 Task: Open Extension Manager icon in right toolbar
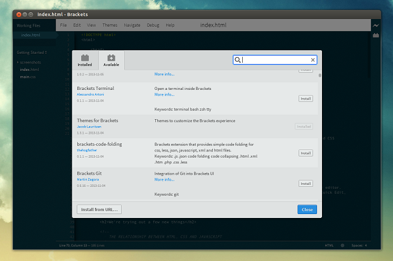pyautogui.click(x=376, y=35)
